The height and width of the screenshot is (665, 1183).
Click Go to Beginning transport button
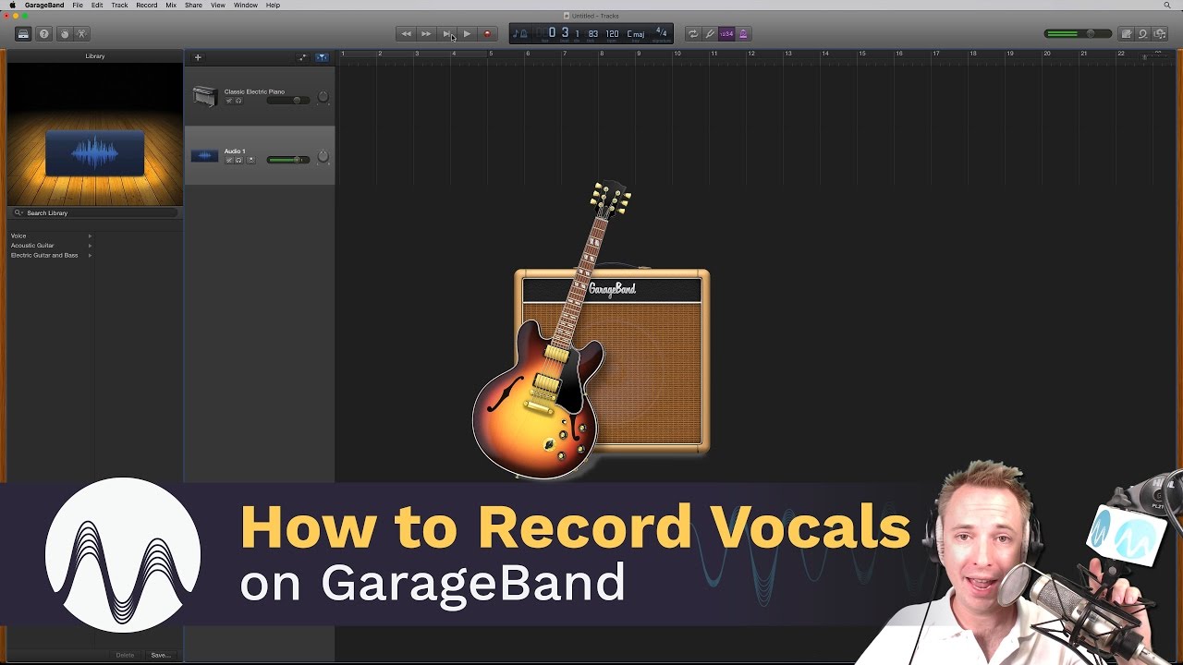point(446,34)
